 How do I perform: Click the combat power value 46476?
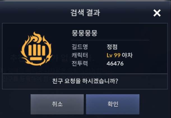click(115, 63)
